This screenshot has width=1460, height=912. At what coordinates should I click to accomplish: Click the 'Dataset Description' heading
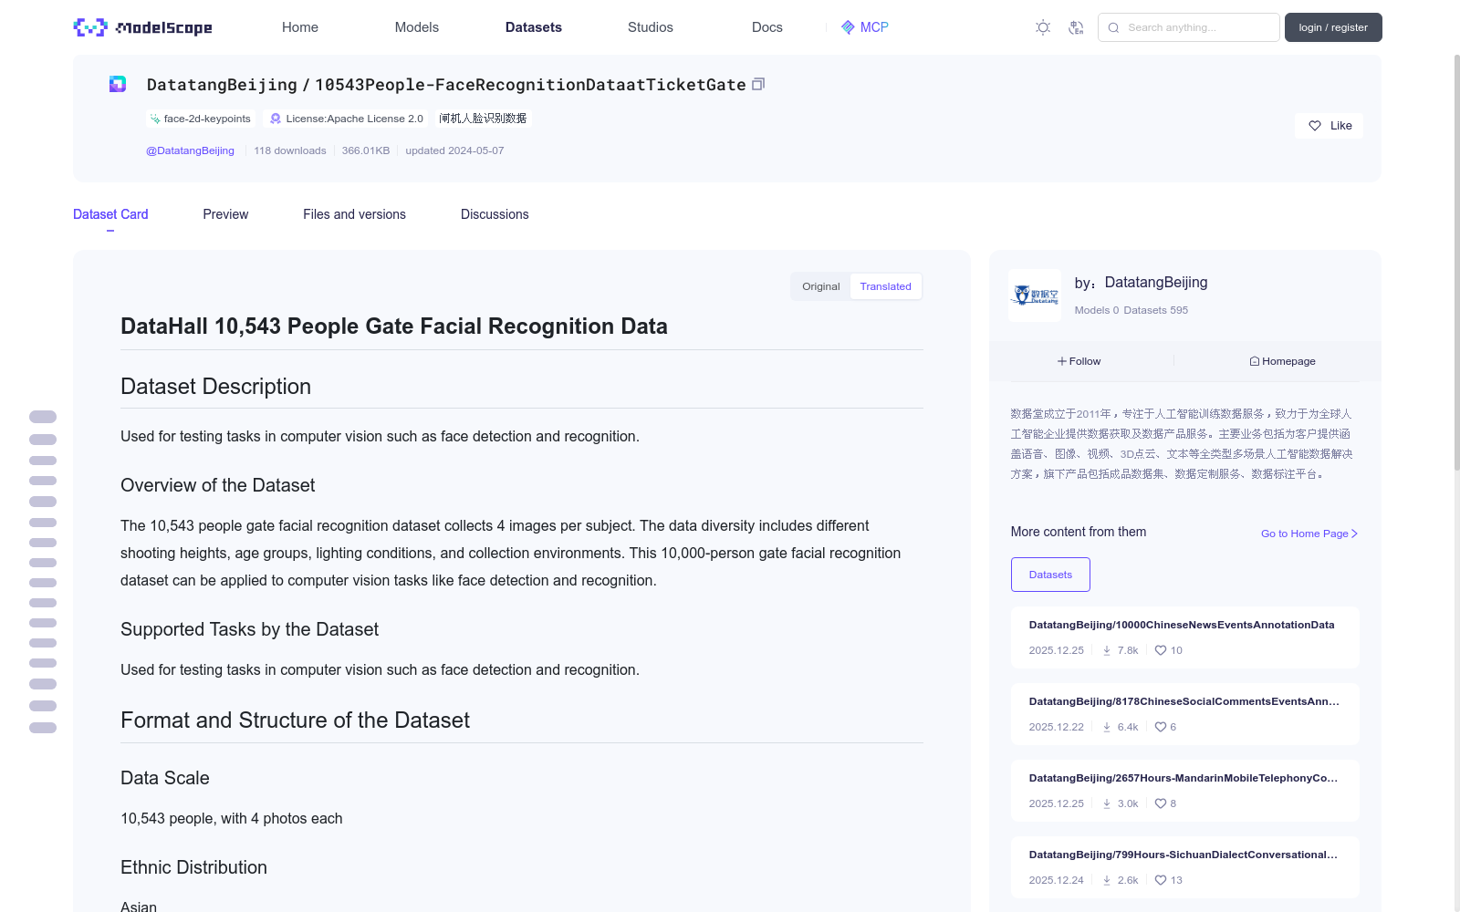coord(215,387)
